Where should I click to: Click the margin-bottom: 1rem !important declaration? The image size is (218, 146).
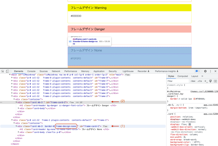pos(189,108)
